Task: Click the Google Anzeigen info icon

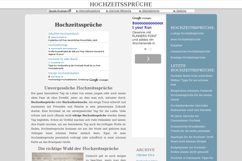Action: coord(70,10)
